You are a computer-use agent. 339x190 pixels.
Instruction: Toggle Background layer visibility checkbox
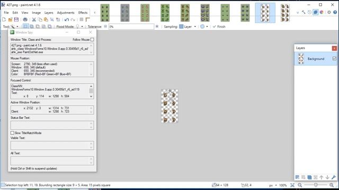(334, 59)
